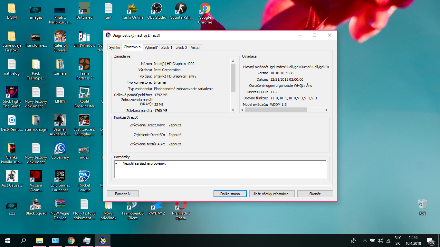
Task: Open the volume control in tray
Action: click(x=380, y=240)
